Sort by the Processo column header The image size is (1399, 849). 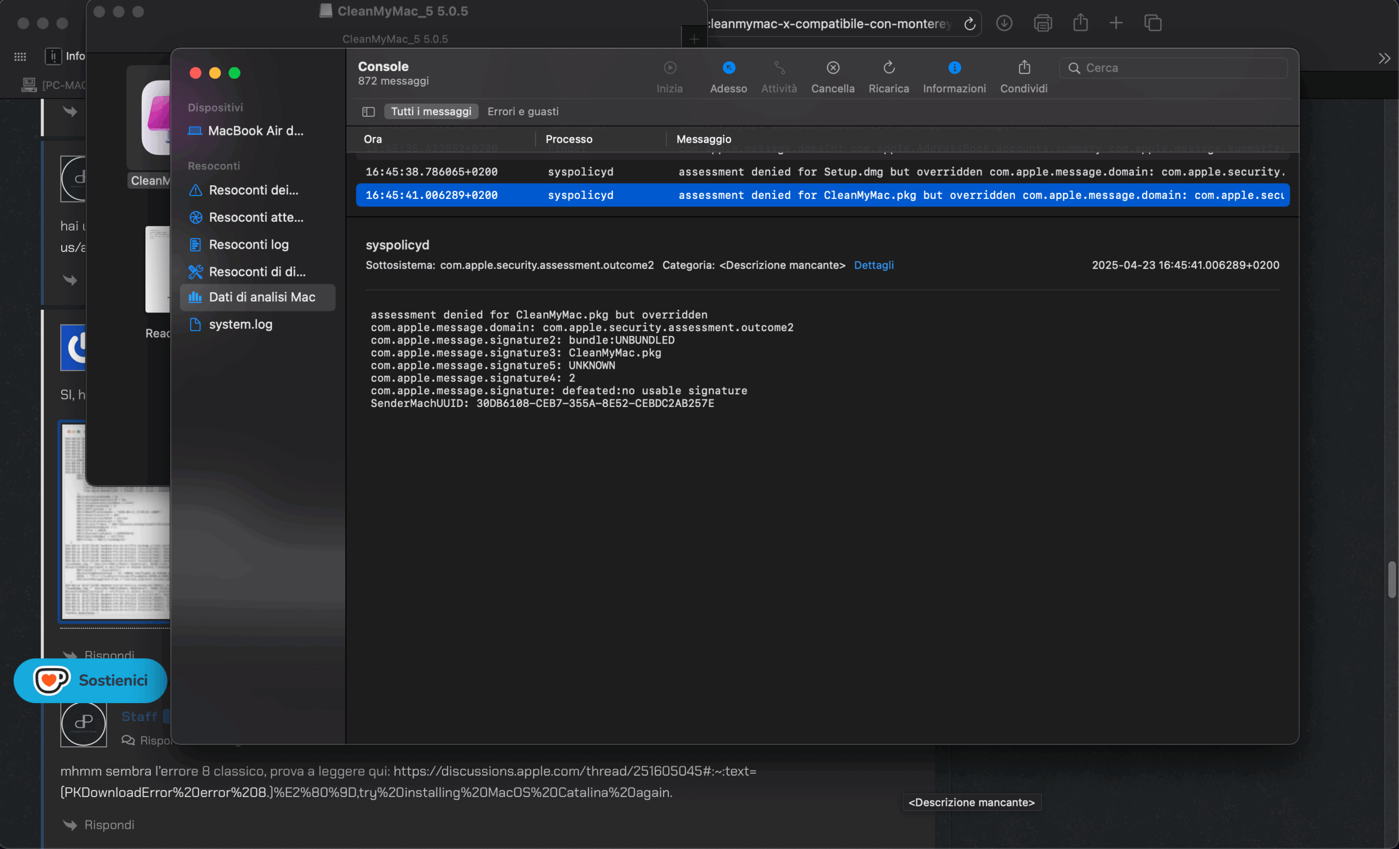tap(569, 139)
